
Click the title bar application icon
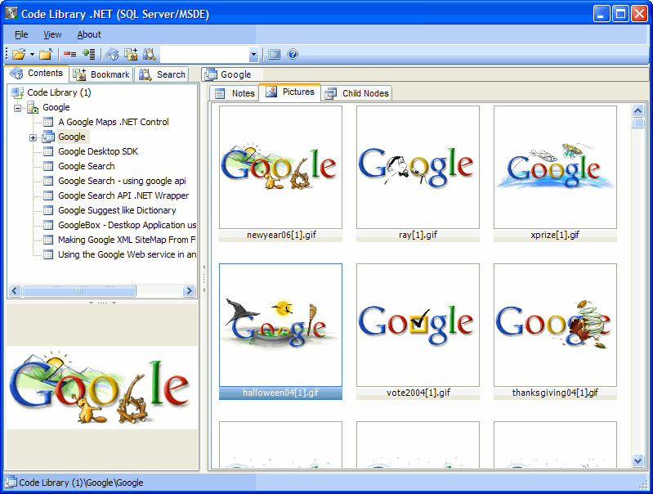click(11, 14)
